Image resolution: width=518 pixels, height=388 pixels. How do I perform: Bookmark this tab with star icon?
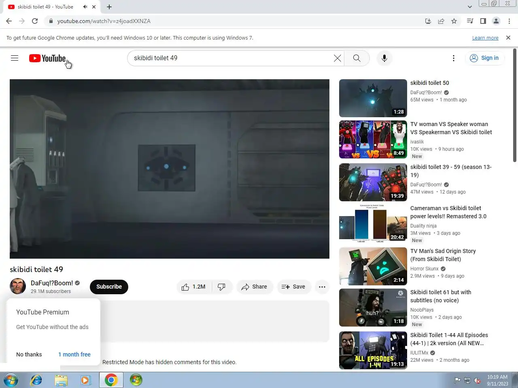[x=454, y=21]
